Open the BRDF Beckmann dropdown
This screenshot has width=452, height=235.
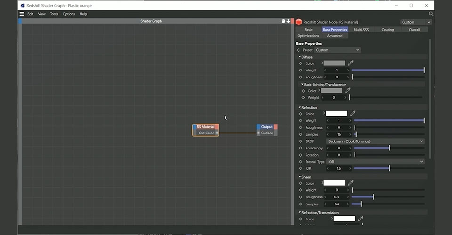pos(375,141)
